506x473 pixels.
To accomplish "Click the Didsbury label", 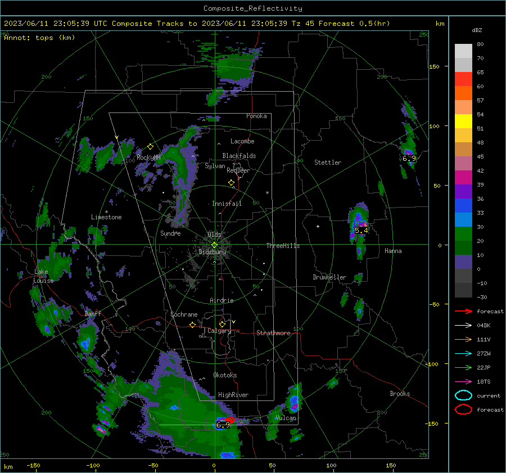I will [x=212, y=252].
